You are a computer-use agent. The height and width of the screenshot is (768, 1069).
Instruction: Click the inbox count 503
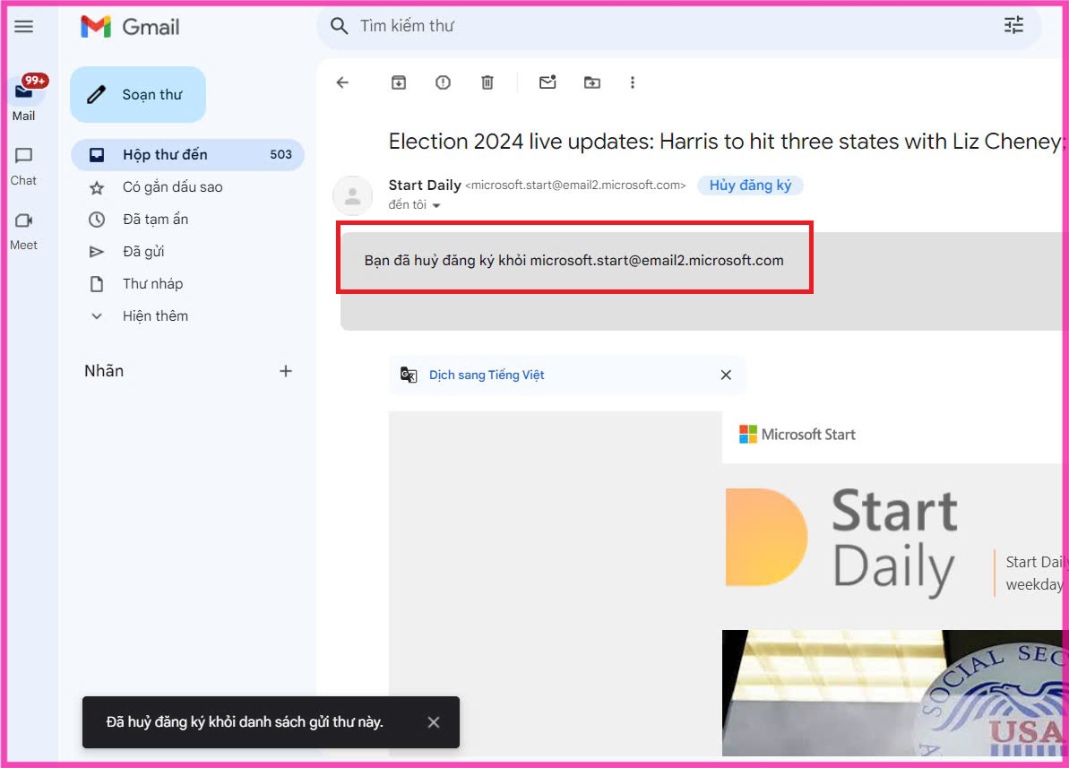280,155
